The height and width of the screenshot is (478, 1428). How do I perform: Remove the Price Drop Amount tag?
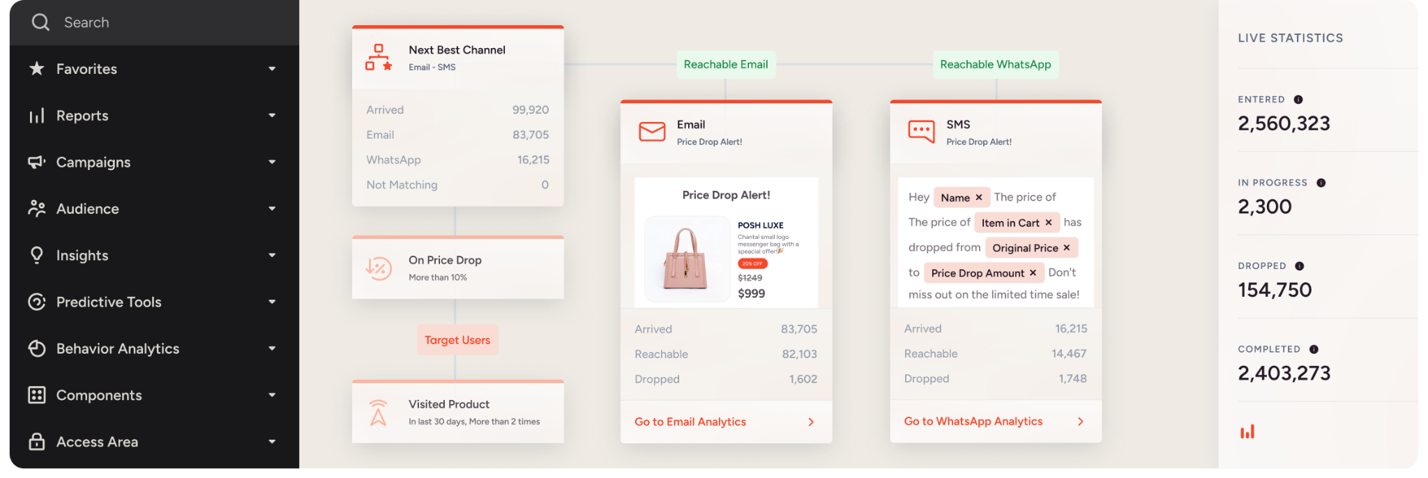click(1033, 272)
